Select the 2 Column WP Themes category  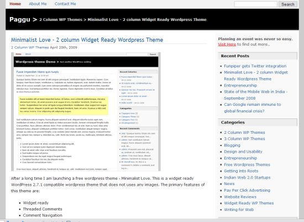pyautogui.click(x=244, y=133)
